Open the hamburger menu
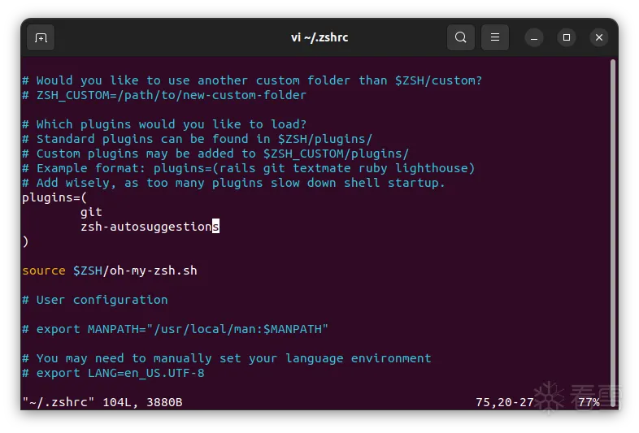This screenshot has height=433, width=639. (495, 37)
